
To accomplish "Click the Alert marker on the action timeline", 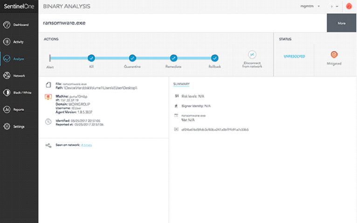I will click(x=50, y=58).
